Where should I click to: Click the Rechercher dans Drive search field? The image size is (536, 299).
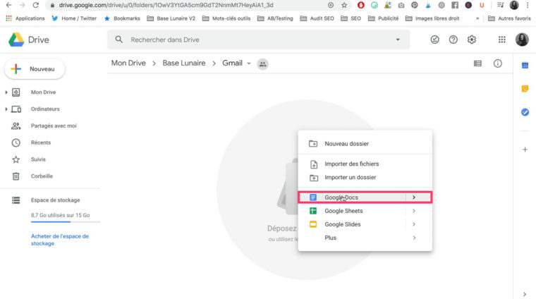258,39
